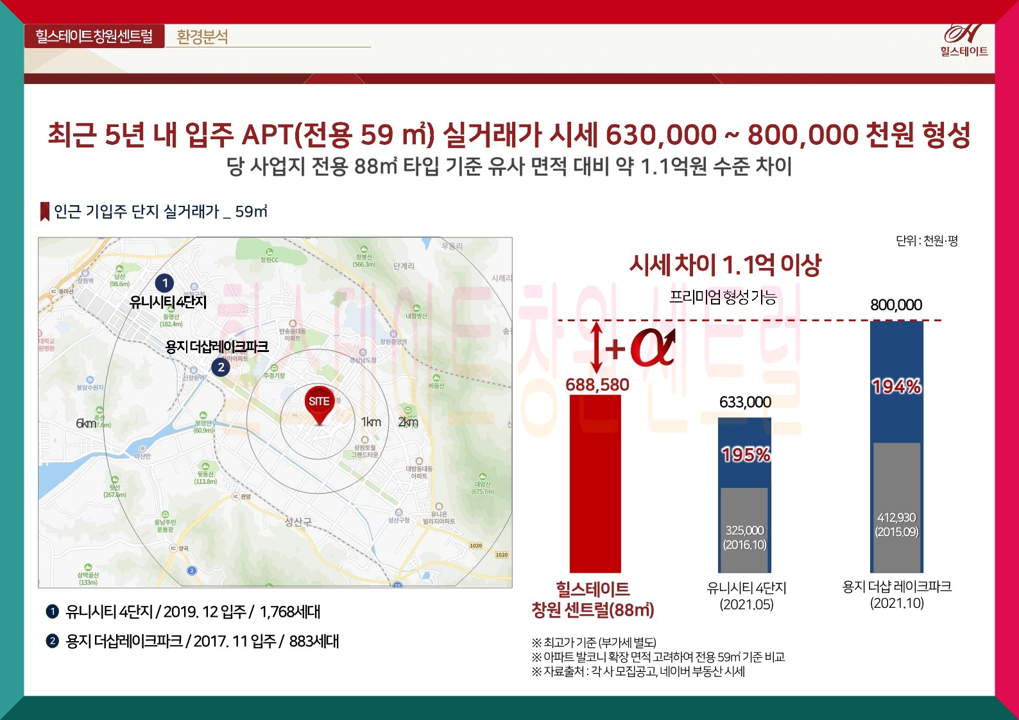The height and width of the screenshot is (720, 1019).
Task: Click the 아파트 발코니 확장 면적 footnote
Action: [658, 657]
